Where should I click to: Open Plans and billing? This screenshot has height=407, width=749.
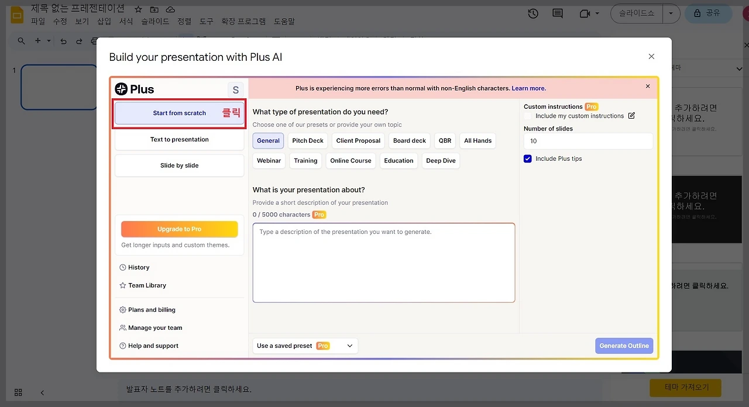pyautogui.click(x=147, y=310)
